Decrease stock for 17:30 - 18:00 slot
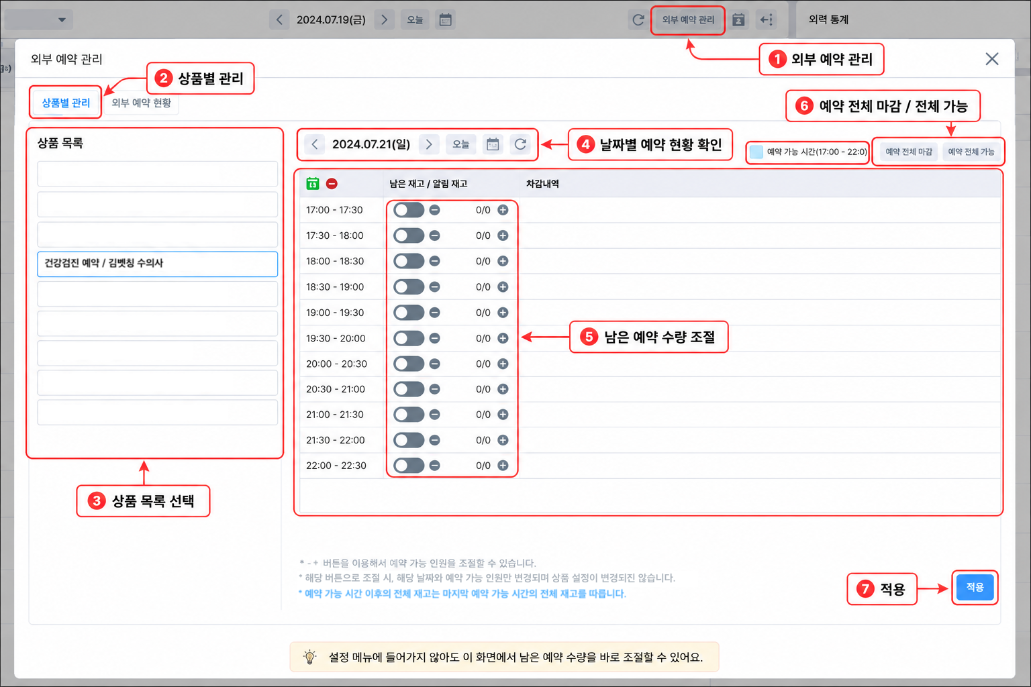Viewport: 1031px width, 687px height. (x=435, y=235)
